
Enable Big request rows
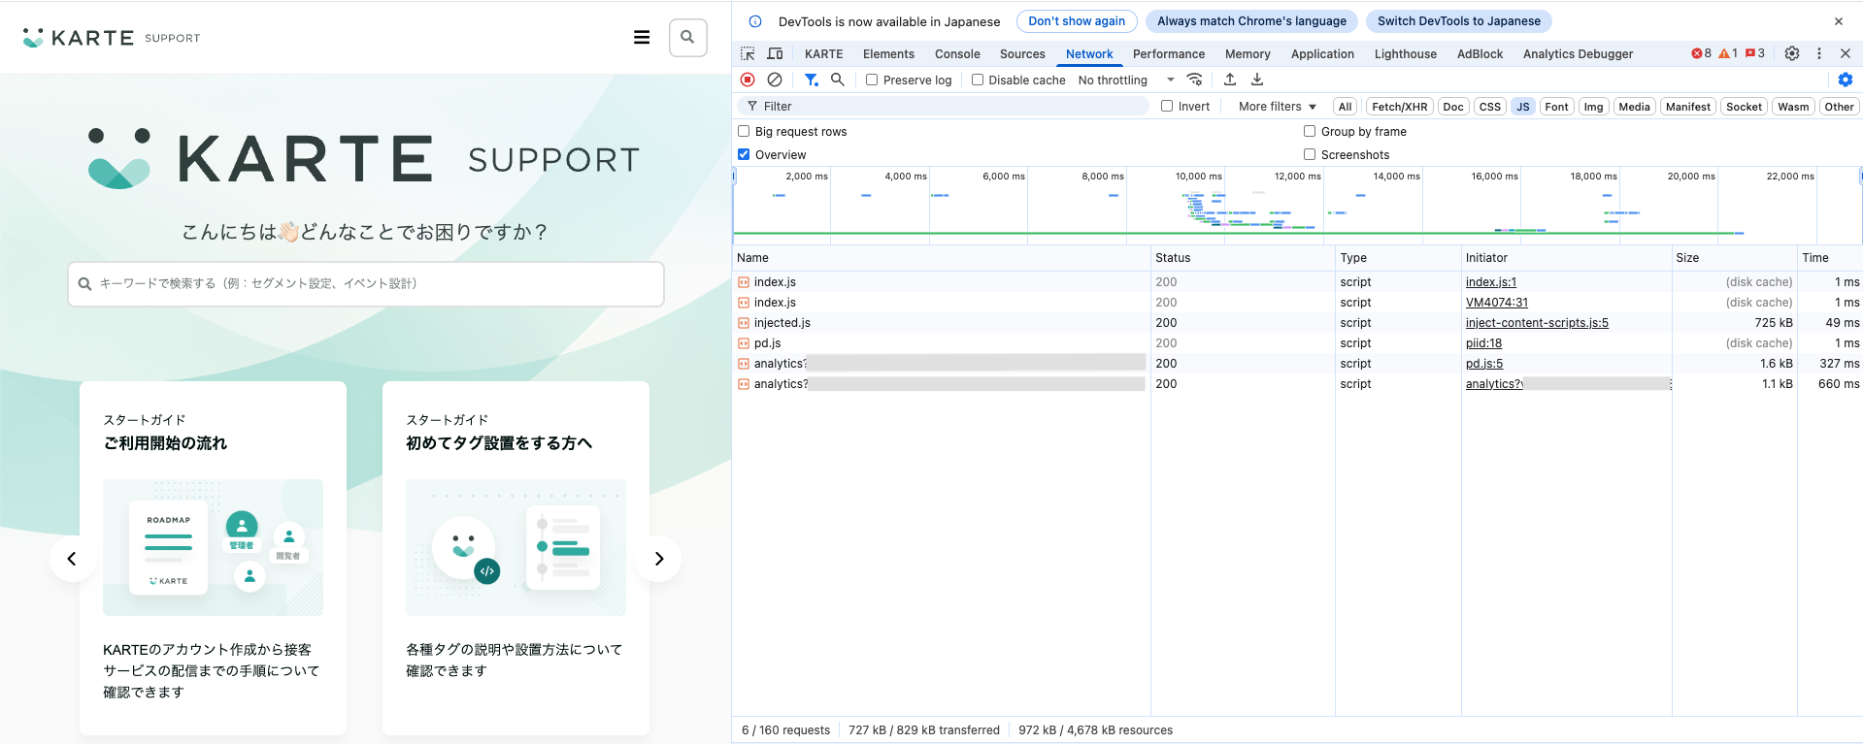coord(744,132)
